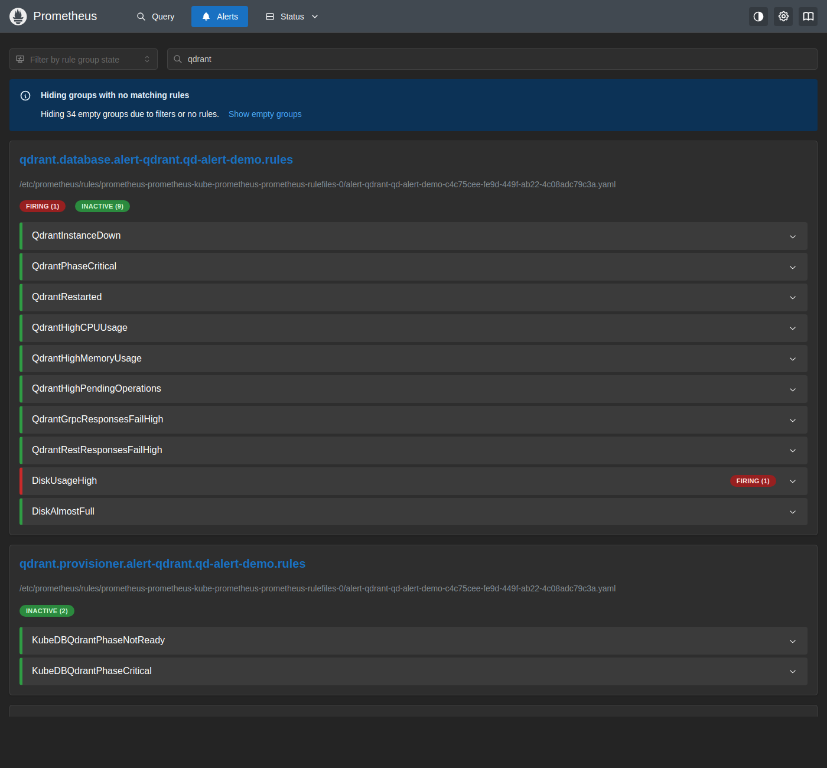Open the qdrant.database rules group link
The width and height of the screenshot is (827, 768).
click(x=156, y=160)
